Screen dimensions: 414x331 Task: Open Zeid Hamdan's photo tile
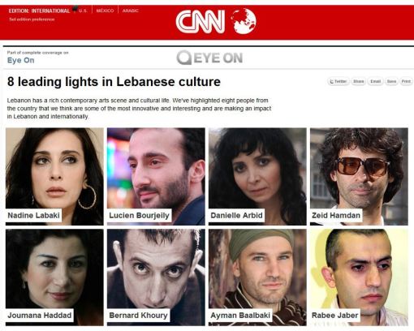point(359,176)
